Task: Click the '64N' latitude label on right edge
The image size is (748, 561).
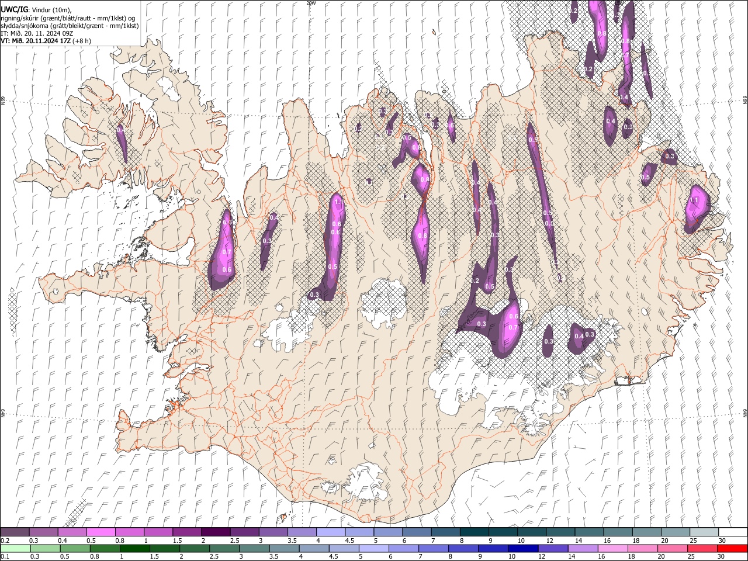Action: 745,412
